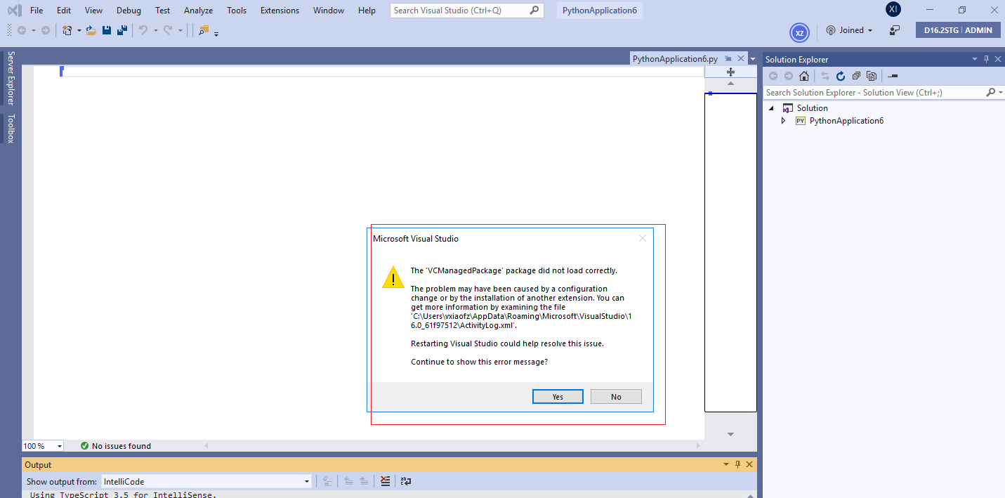Screen dimensions: 1005x498
Task: Close the PythonApplication6.py tab
Action: click(741, 59)
